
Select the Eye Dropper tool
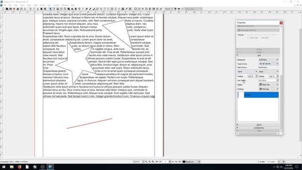[x=126, y=9]
